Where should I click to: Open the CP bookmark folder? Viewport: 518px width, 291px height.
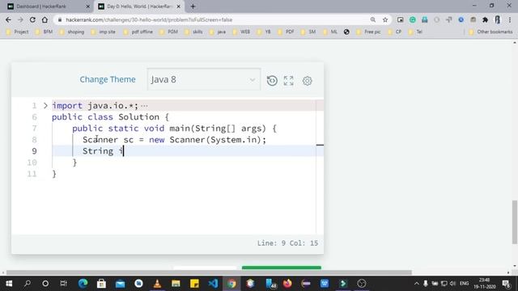coord(395,32)
